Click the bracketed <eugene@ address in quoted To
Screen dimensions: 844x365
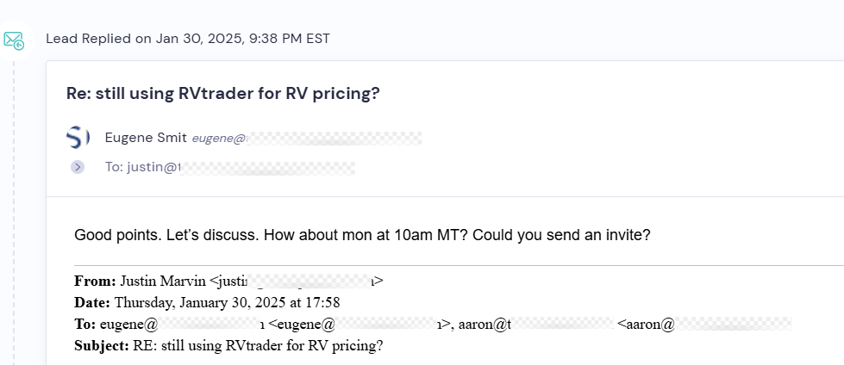click(359, 325)
